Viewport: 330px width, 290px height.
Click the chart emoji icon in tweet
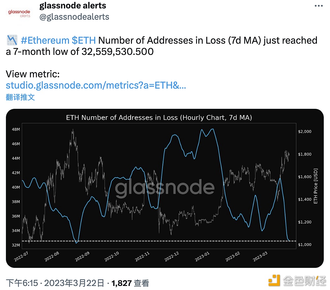coord(12,40)
